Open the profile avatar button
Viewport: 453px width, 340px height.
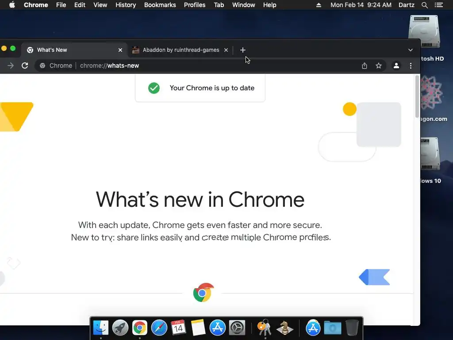(396, 66)
